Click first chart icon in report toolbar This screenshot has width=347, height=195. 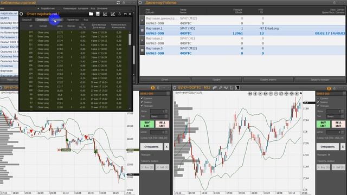(x=105, y=14)
